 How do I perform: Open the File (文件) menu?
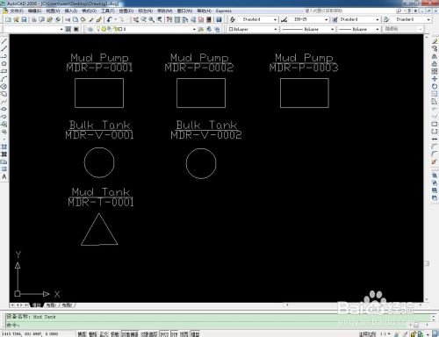coord(17,11)
